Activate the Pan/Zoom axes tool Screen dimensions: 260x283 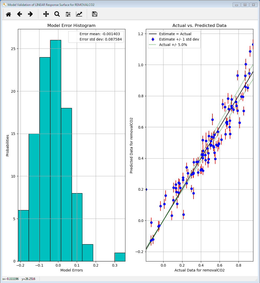46,14
